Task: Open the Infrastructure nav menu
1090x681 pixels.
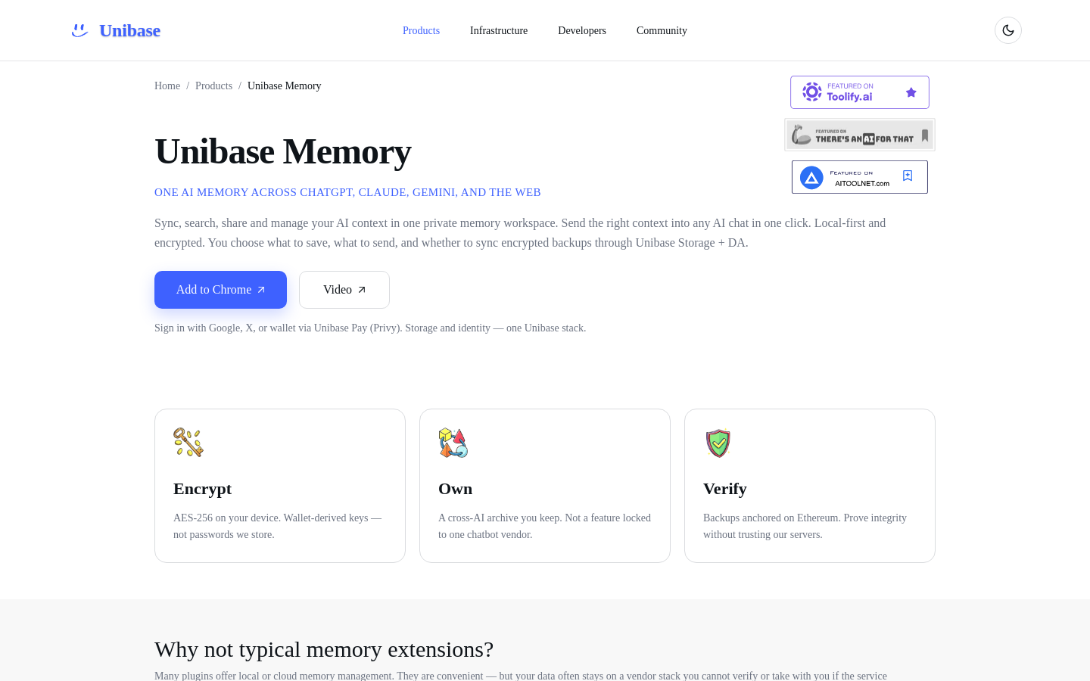Action: pyautogui.click(x=499, y=30)
